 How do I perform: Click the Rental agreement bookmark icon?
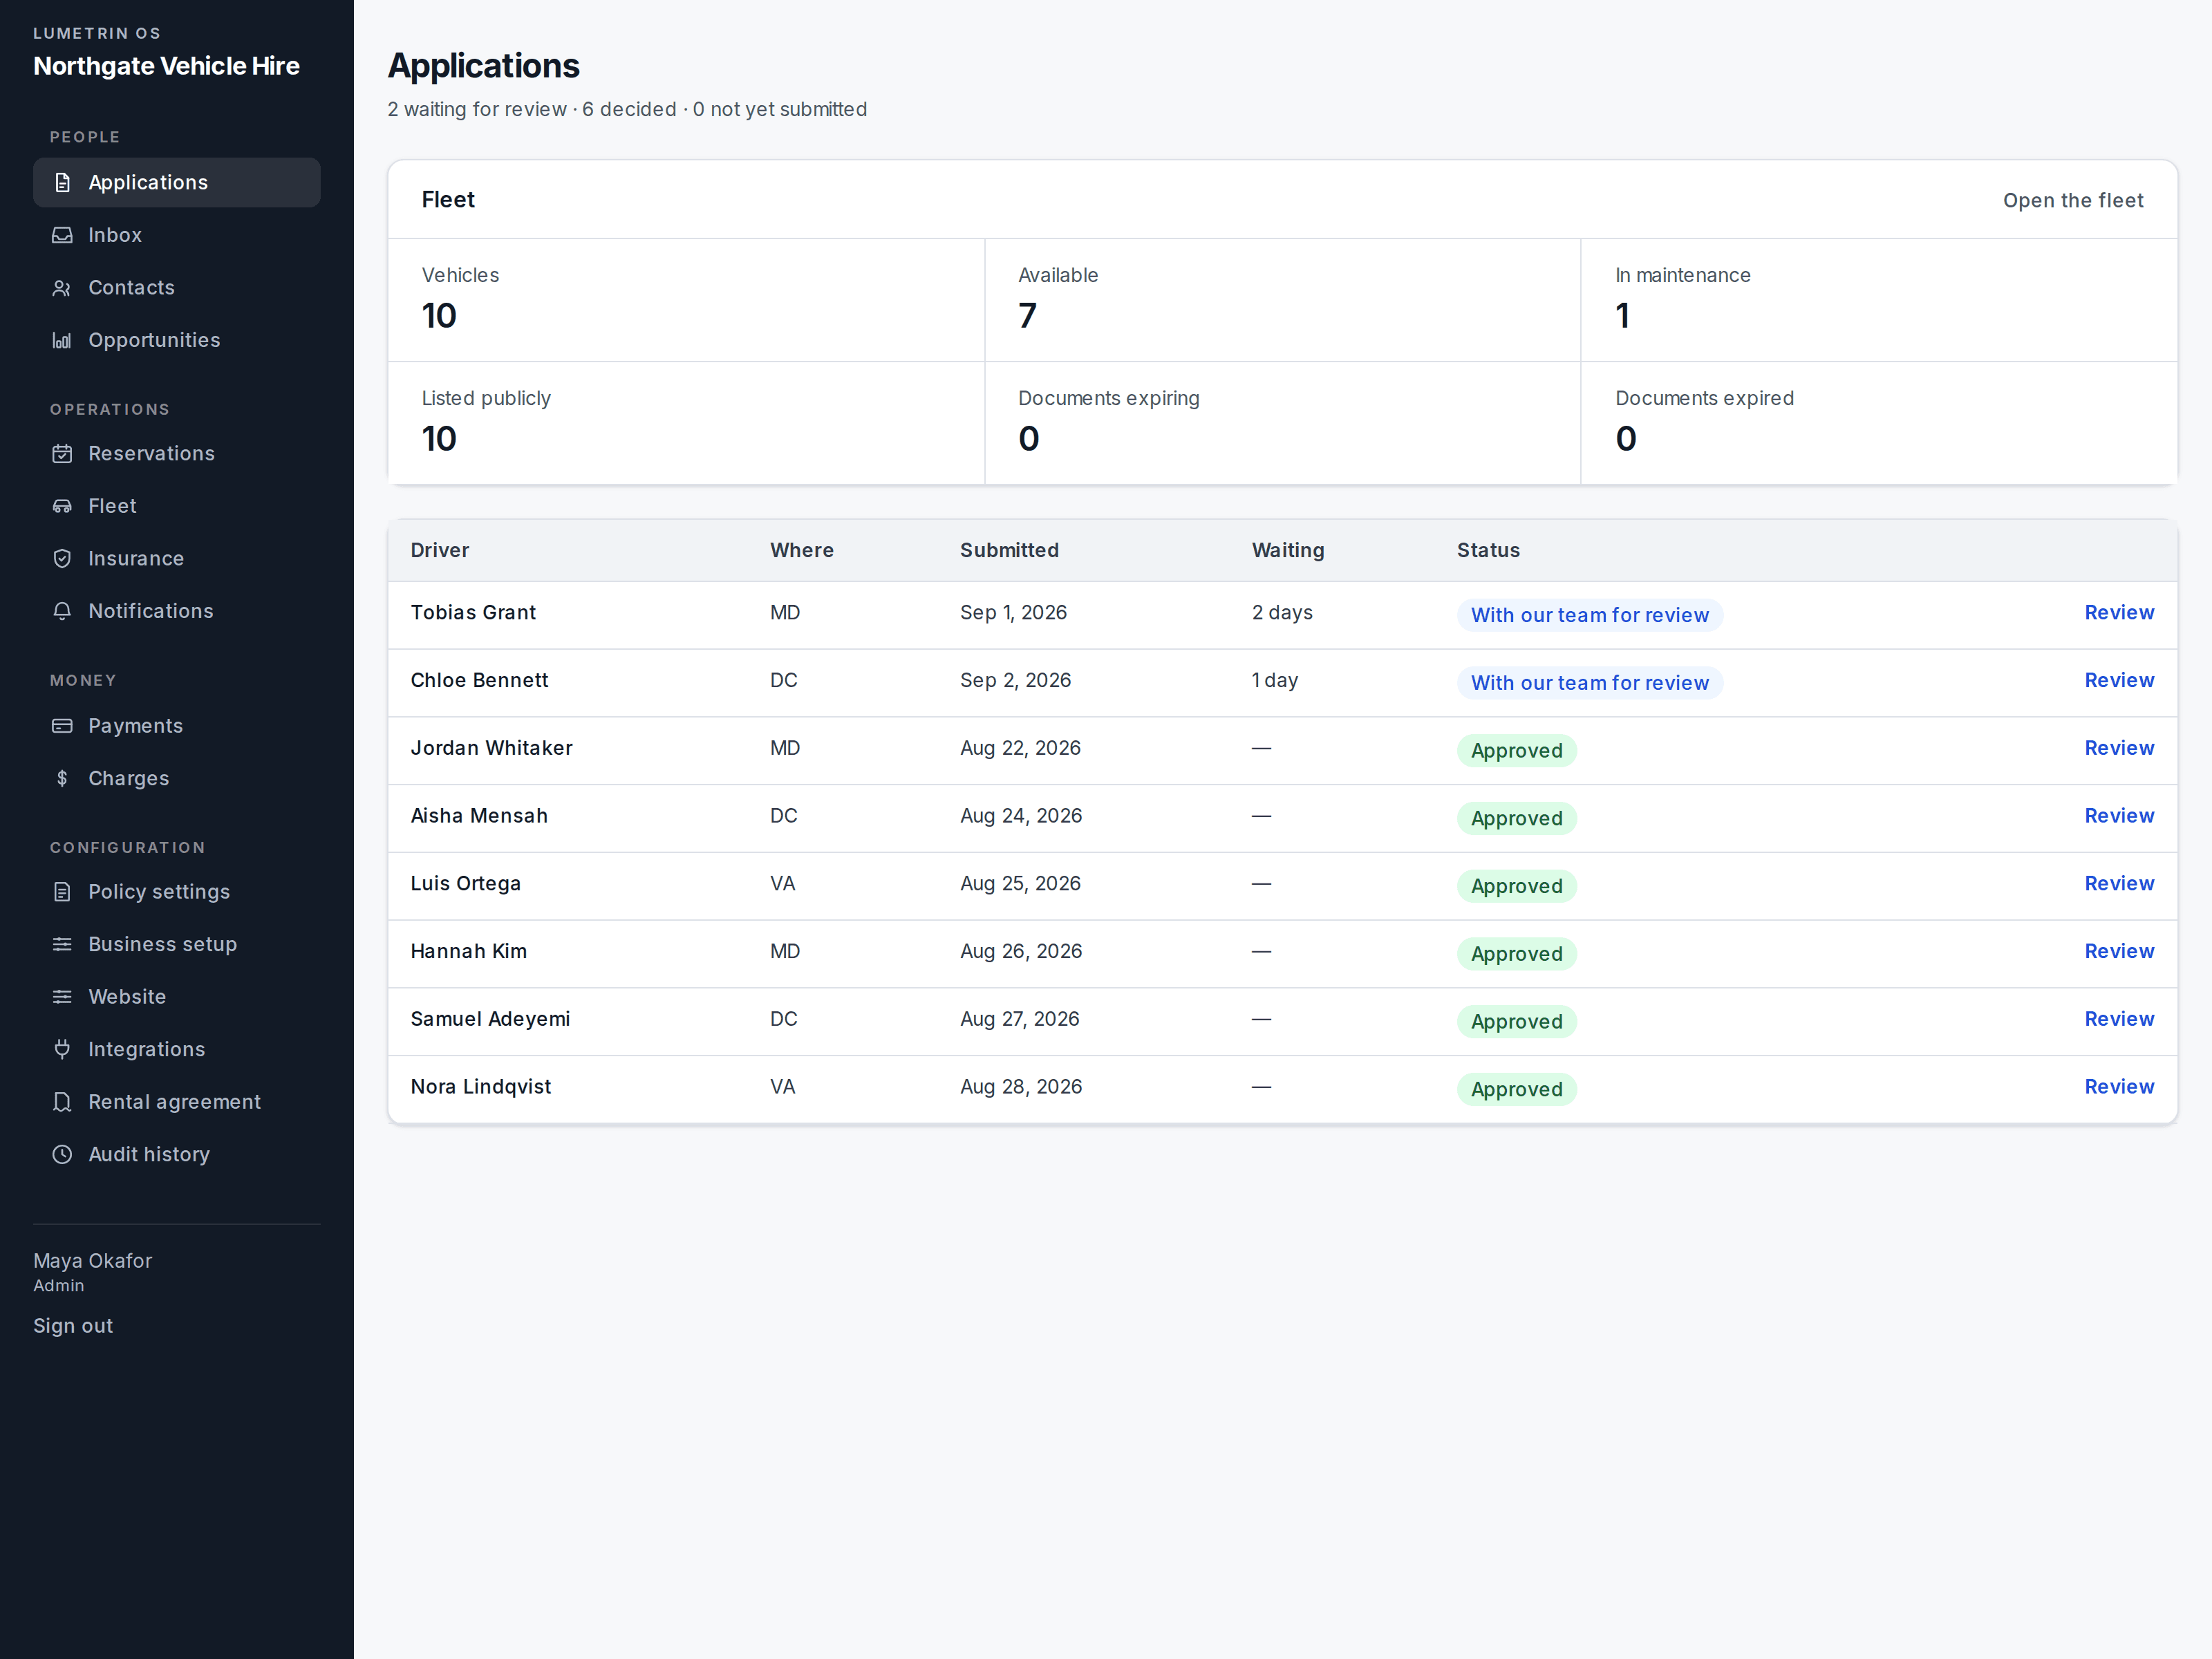[x=62, y=1102]
